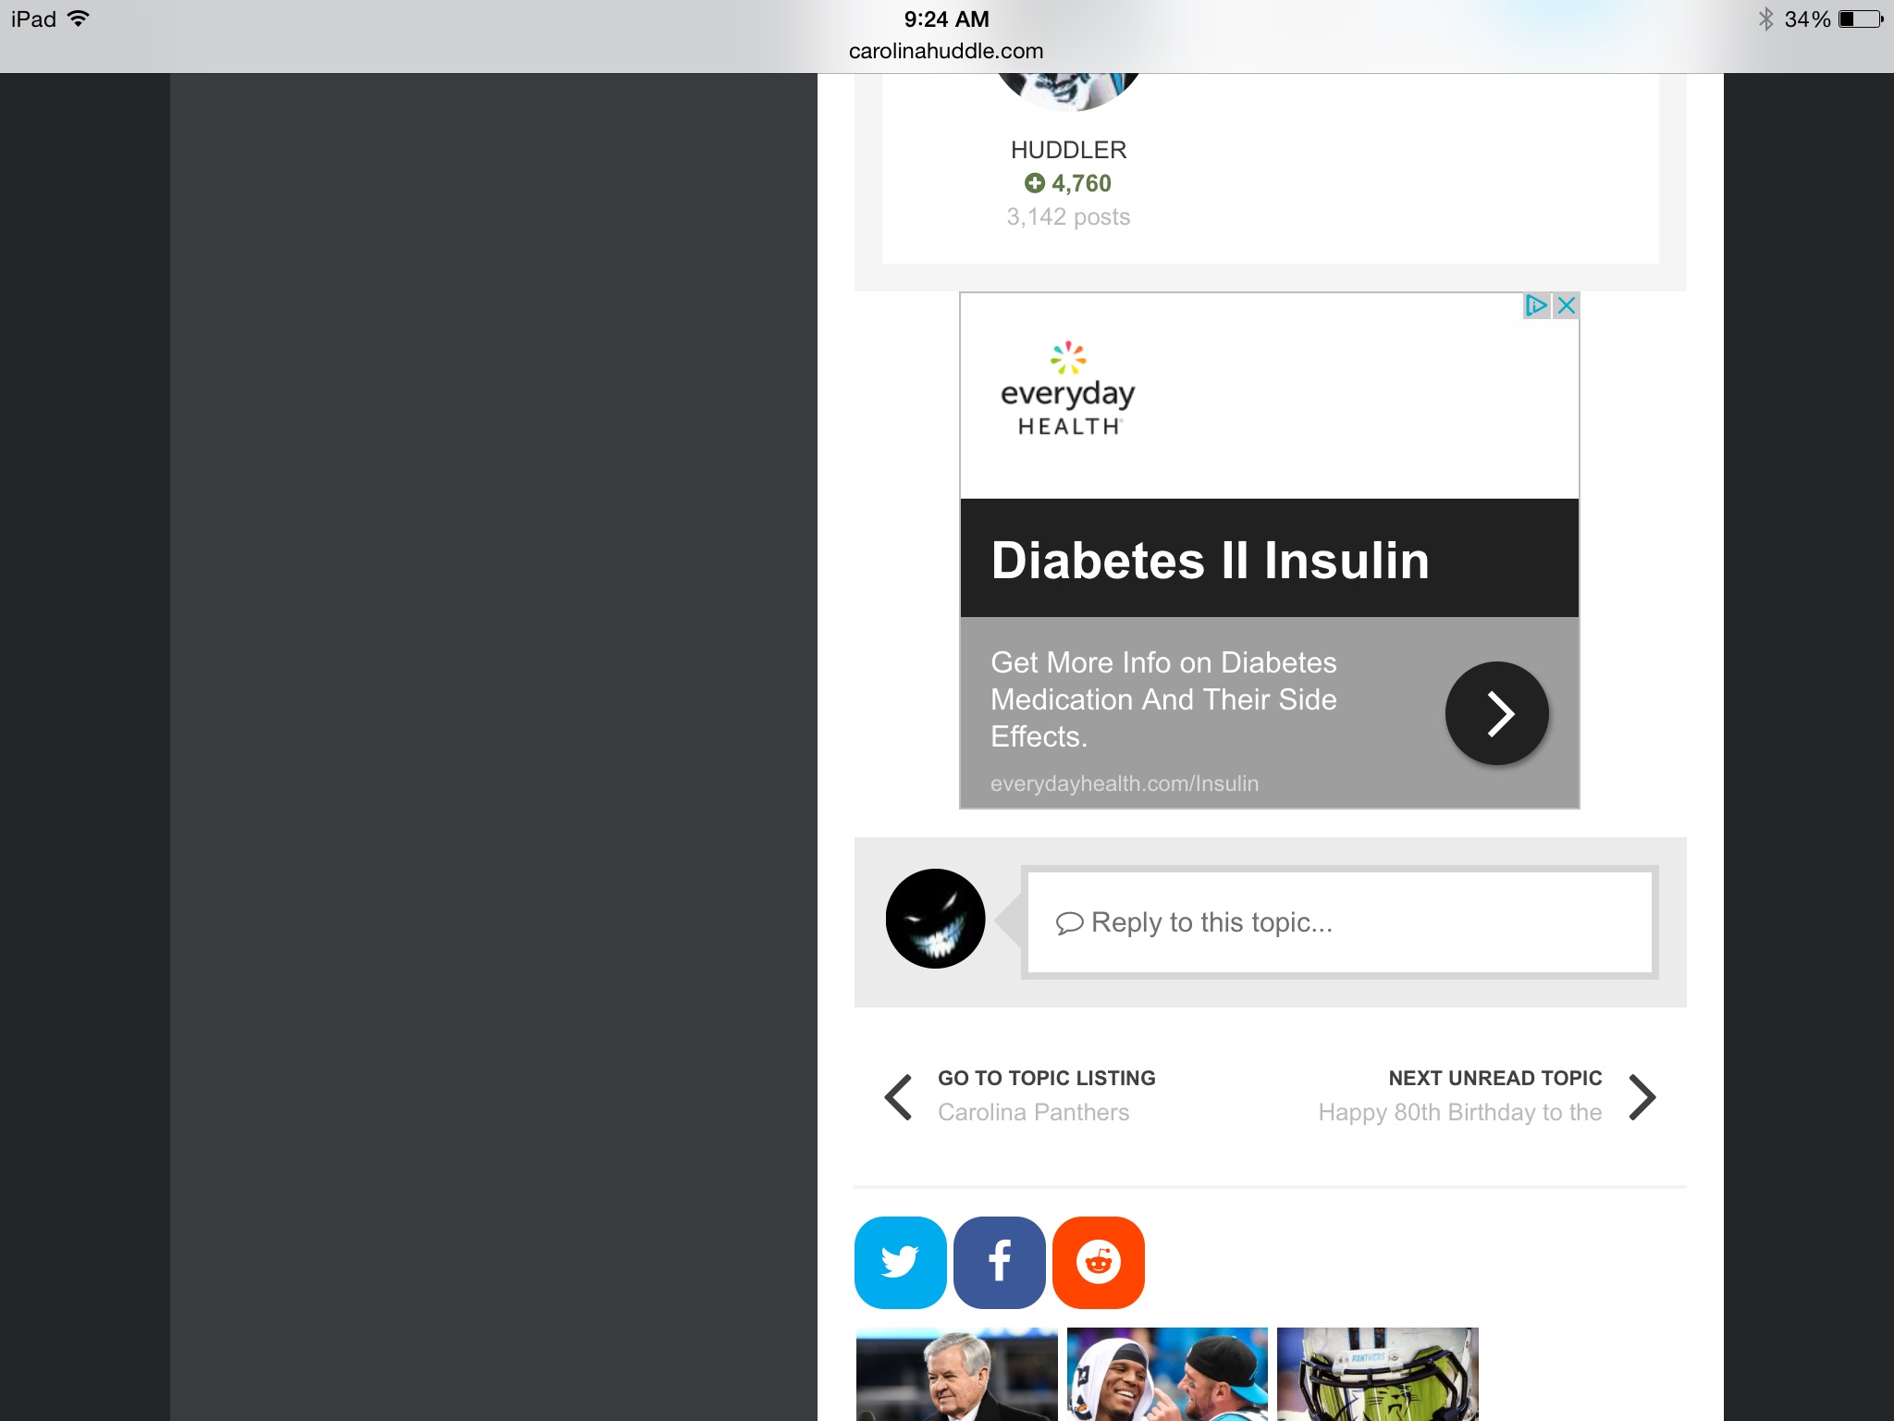This screenshot has height=1421, width=1894.
Task: Click the left chevron to topic listing
Action: [x=899, y=1097]
